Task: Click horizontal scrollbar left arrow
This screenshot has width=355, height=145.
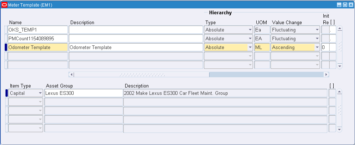Action: click(71, 75)
